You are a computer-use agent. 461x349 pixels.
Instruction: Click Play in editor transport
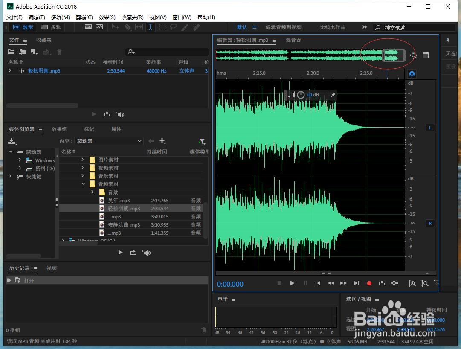click(292, 283)
